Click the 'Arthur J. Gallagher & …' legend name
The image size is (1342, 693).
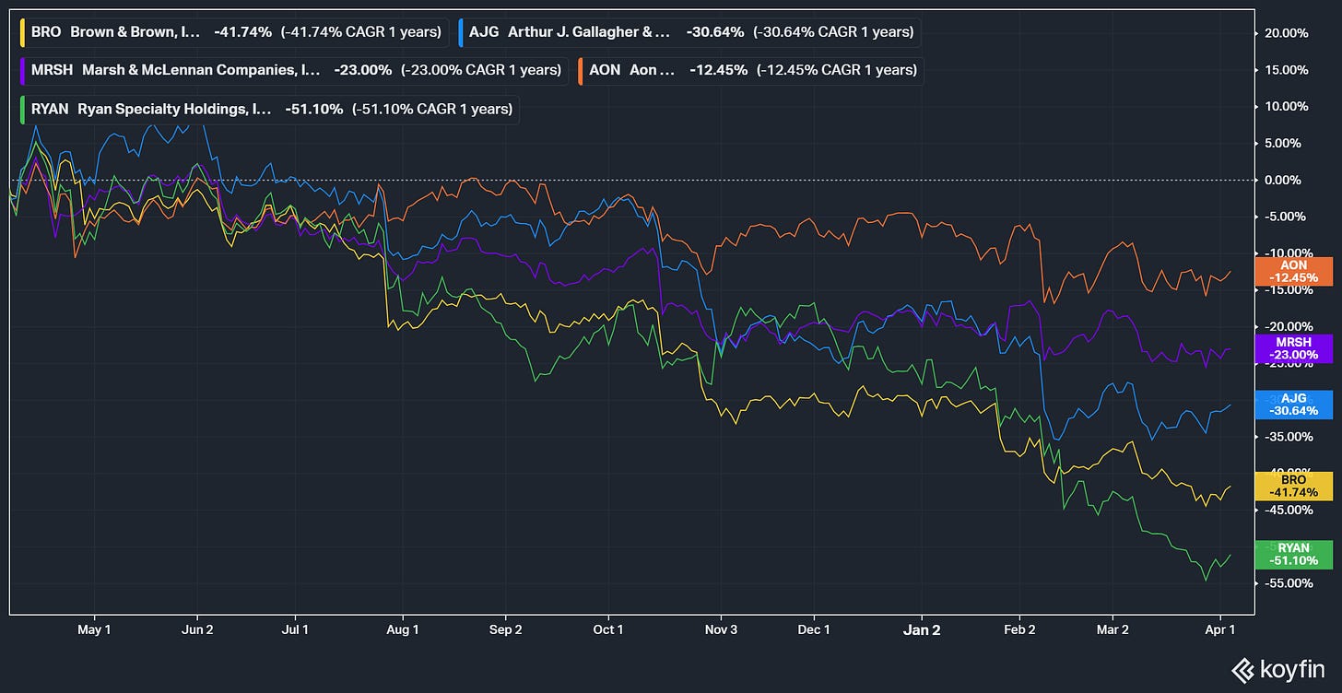click(x=590, y=31)
